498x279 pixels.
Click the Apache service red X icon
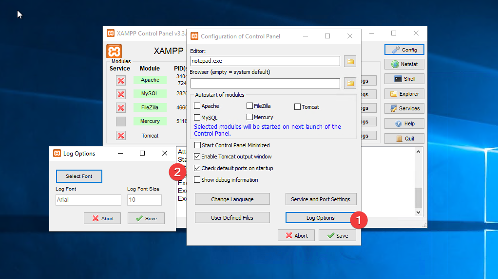(x=121, y=80)
